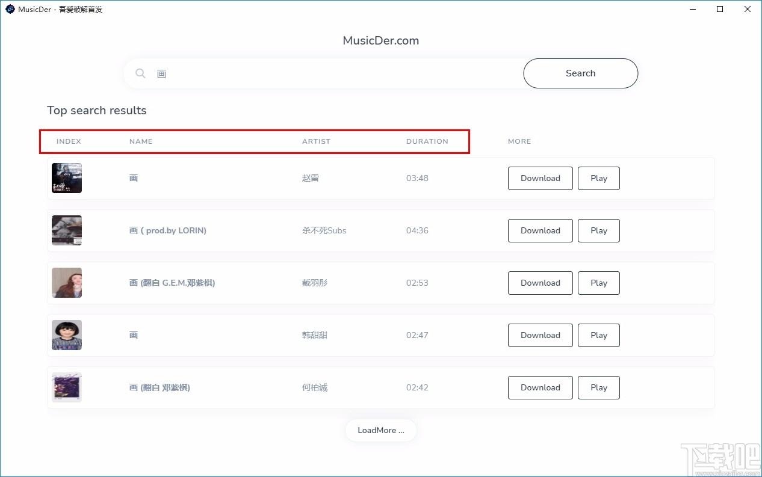762x477 pixels.
Task: Play the song by 戴羽彤
Action: pos(598,283)
